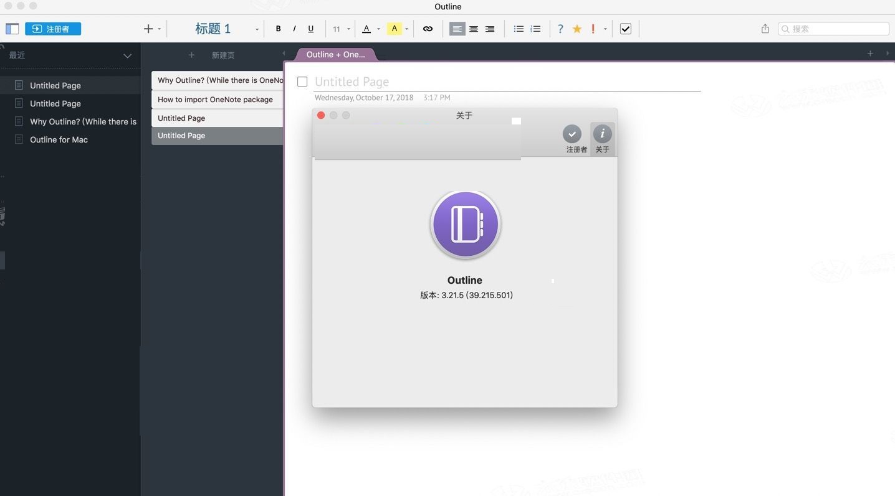Open the font color dropdown arrow

click(378, 29)
